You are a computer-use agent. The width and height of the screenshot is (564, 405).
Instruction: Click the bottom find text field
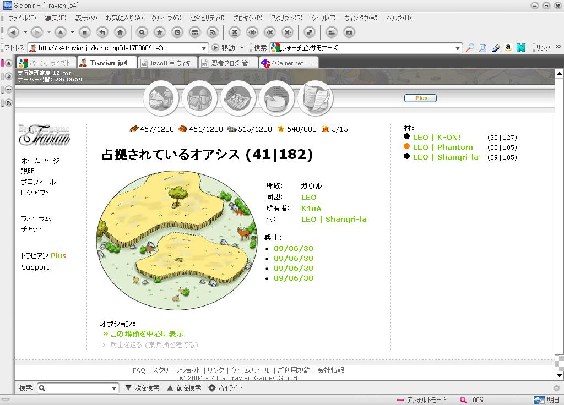[x=74, y=388]
